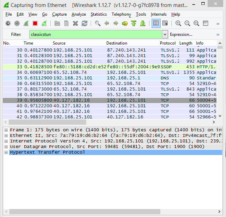Open the capture interfaces list icon
This screenshot has width=226, height=217.
[8, 23]
